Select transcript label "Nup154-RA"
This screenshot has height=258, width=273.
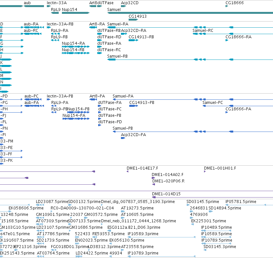tap(73, 43)
